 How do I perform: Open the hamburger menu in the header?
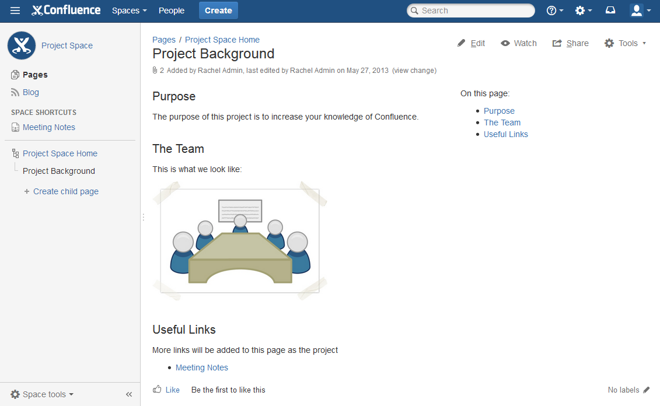[x=15, y=10]
